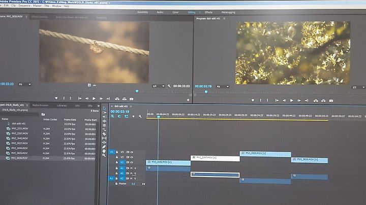Click the Program monitor playhead marker

[206, 92]
